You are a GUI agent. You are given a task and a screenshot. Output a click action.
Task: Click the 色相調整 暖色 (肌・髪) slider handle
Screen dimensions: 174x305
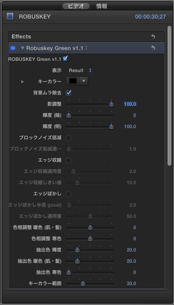pyautogui.click(x=90, y=227)
